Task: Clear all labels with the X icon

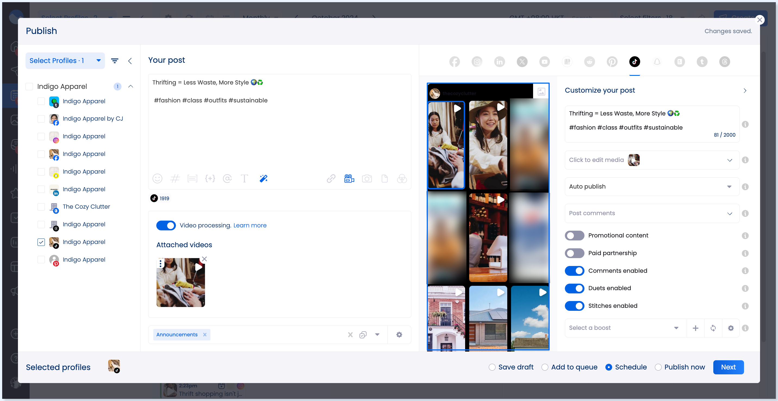Action: (x=350, y=335)
